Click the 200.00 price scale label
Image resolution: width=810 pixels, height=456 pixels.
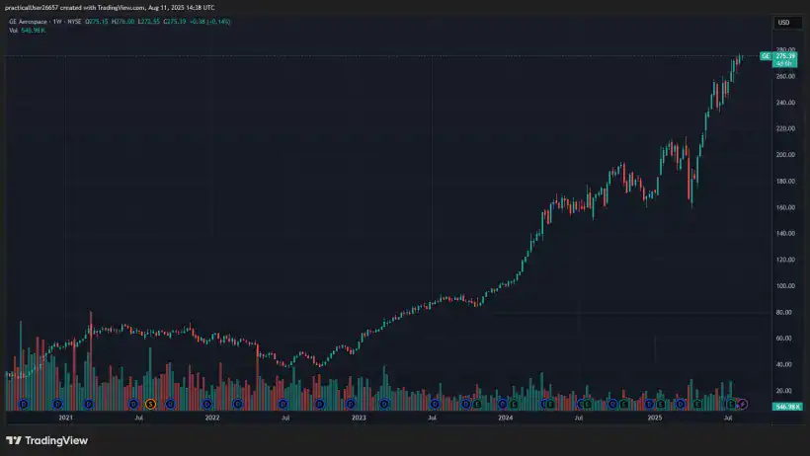(785, 155)
